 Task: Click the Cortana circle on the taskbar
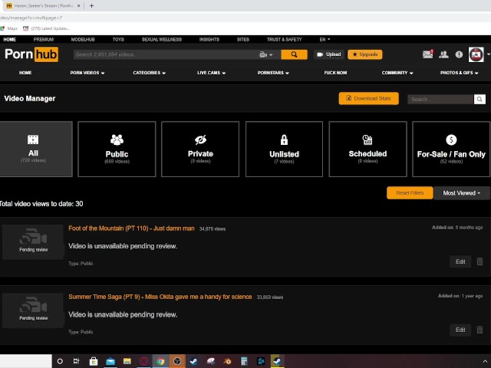click(60, 361)
